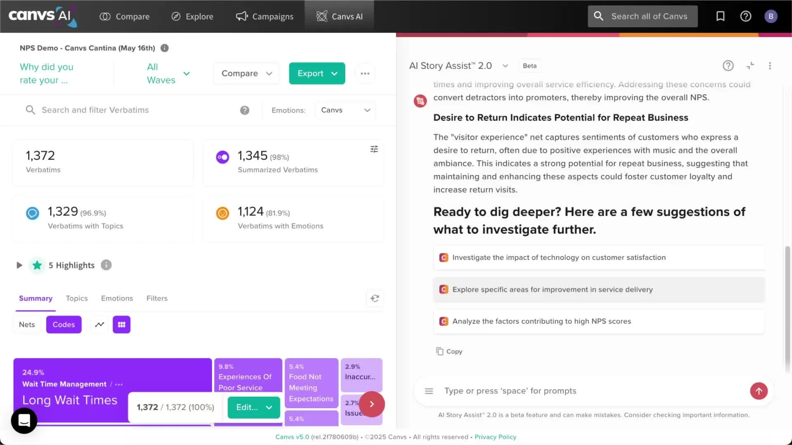Open the chat support widget icon

click(x=24, y=420)
